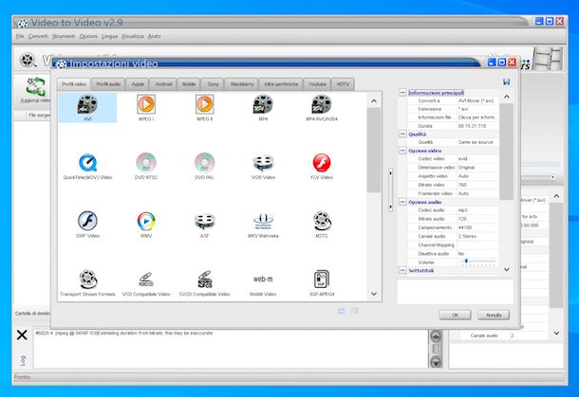Screen dimensions: 579x397
Task: Switch to the Android tab
Action: [163, 84]
